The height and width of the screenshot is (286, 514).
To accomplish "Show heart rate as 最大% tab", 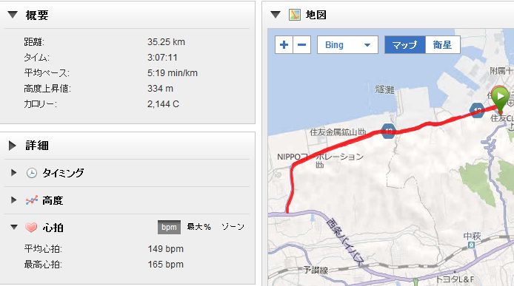I will [198, 227].
